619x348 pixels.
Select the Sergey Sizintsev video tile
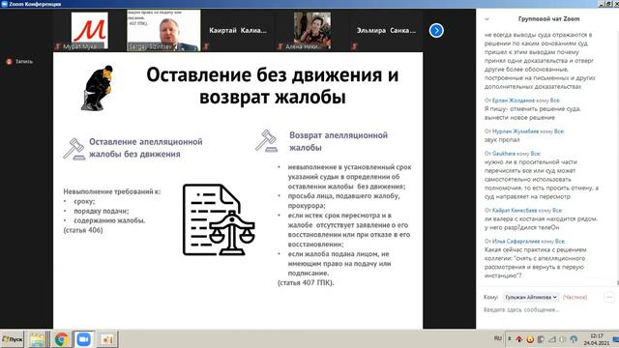[163, 30]
